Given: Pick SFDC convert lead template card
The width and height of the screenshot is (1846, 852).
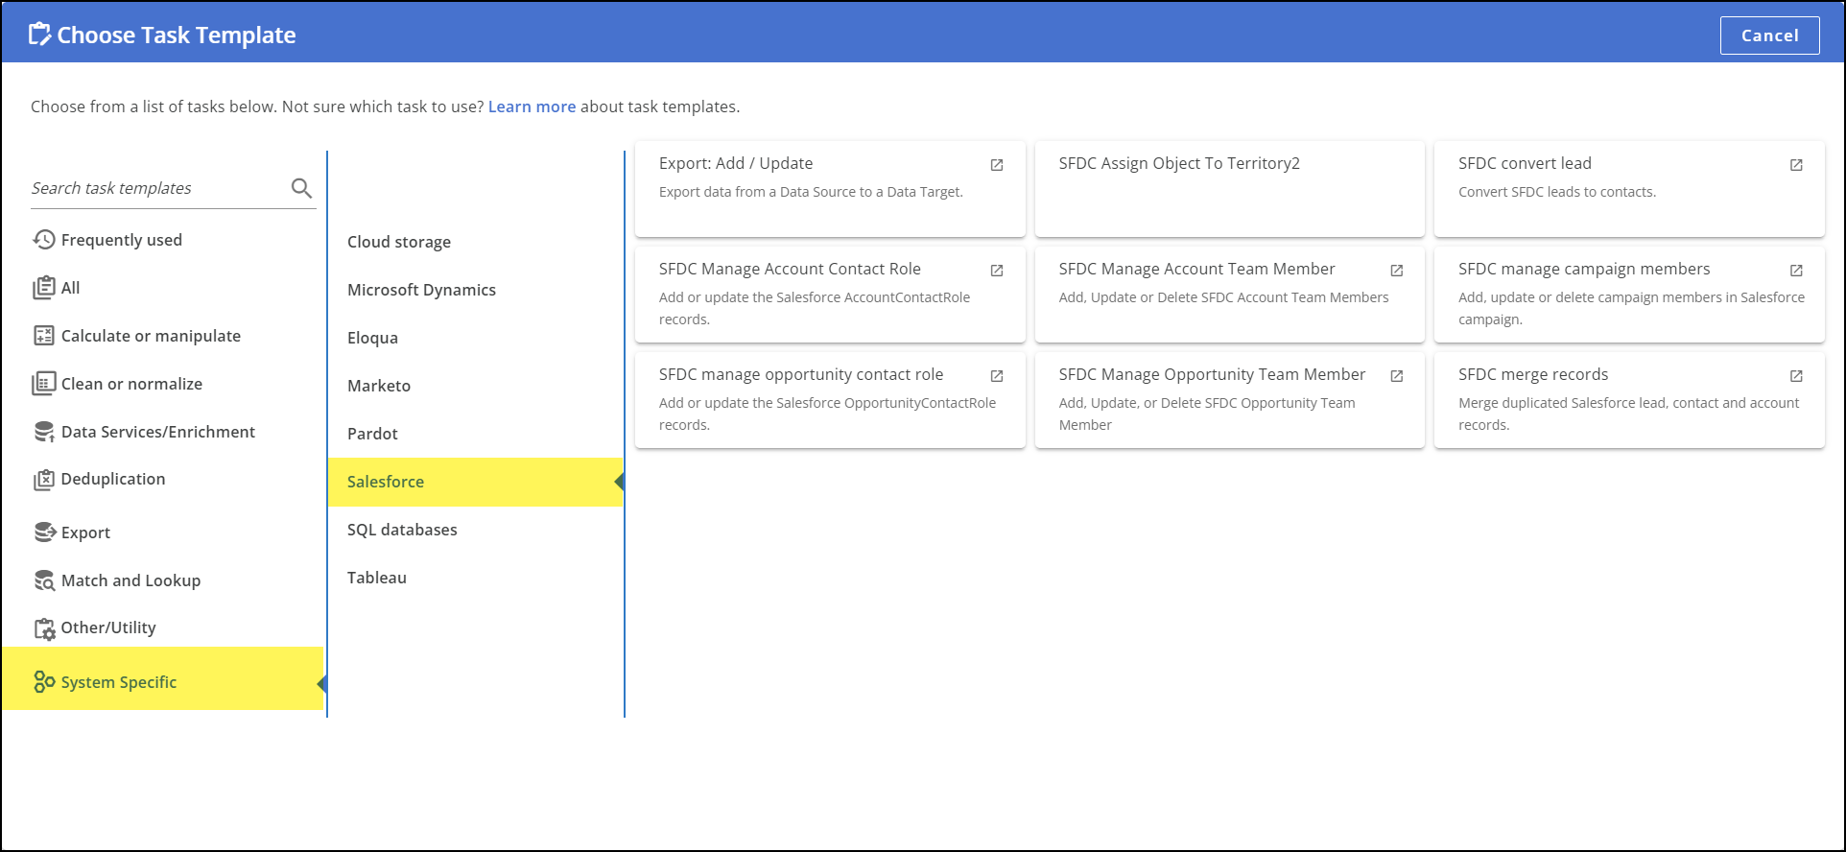Looking at the screenshot, I should click(x=1629, y=189).
